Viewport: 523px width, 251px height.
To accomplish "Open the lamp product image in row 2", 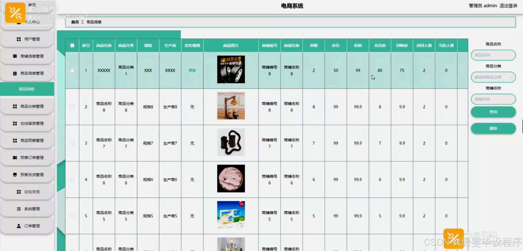I will (x=231, y=106).
